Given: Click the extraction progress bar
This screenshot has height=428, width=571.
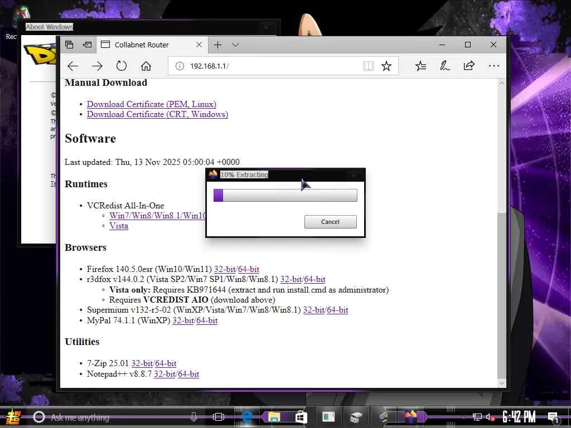Looking at the screenshot, I should [x=285, y=195].
